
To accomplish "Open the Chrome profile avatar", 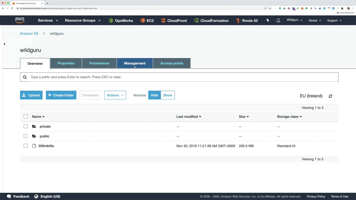I will [348, 8].
